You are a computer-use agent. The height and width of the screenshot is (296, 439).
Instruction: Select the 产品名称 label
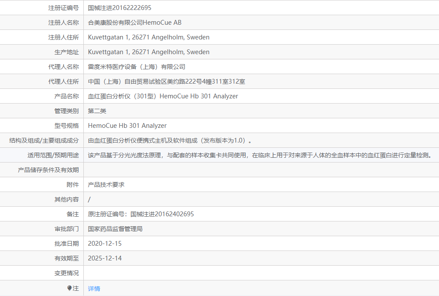click(x=66, y=97)
